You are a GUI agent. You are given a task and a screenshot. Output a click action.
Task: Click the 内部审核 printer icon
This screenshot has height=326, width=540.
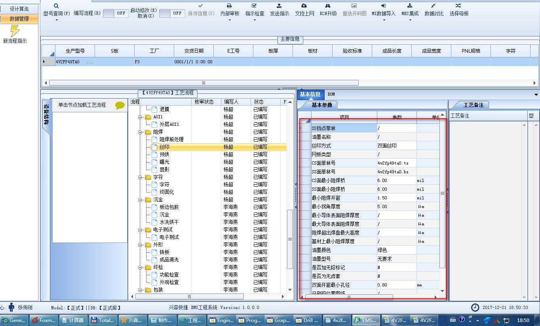pos(229,6)
